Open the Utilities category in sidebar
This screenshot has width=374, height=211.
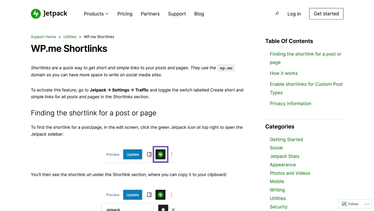278,198
